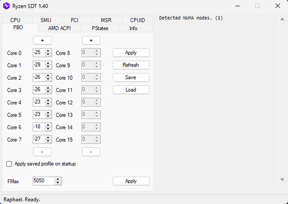
Task: Click the 'Raphael. Ready.' status bar text
Action: 22,199
